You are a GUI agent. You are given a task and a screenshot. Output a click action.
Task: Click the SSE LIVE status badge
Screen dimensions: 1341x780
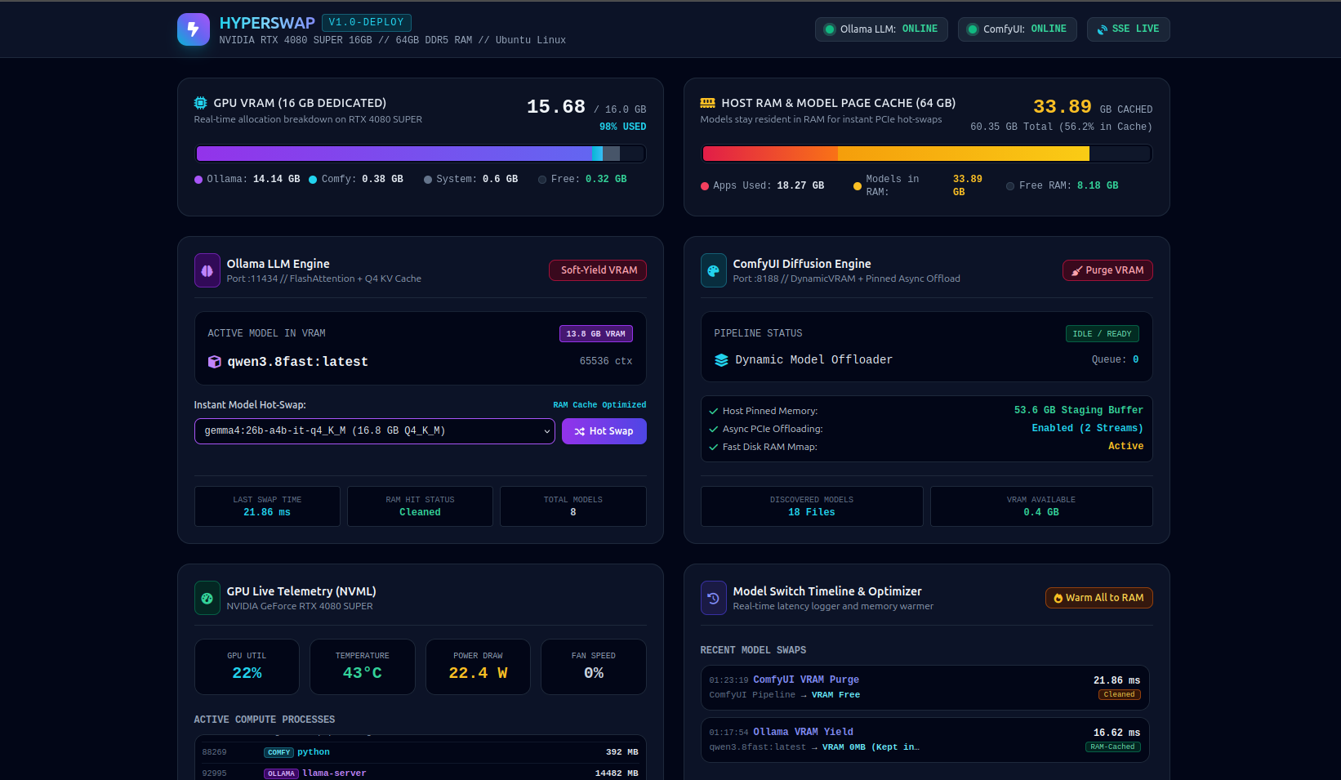pos(1128,29)
